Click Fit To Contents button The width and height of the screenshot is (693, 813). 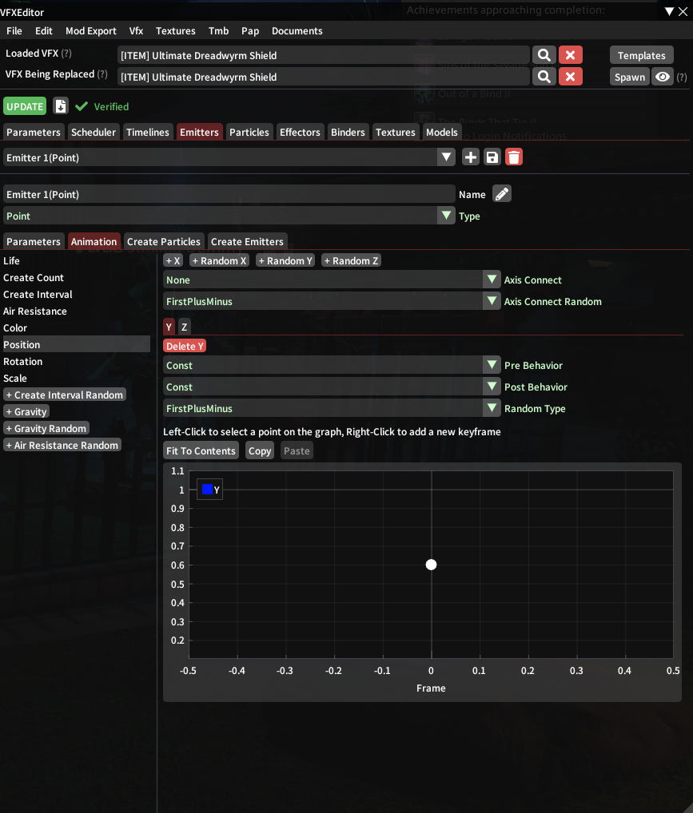click(201, 450)
